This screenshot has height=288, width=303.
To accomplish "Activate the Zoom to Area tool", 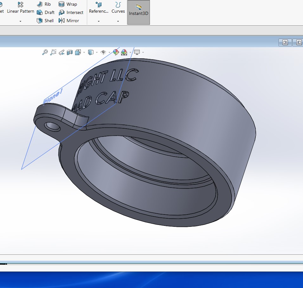I will coord(53,52).
